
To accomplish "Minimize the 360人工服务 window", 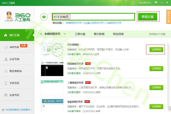I will (162, 2).
